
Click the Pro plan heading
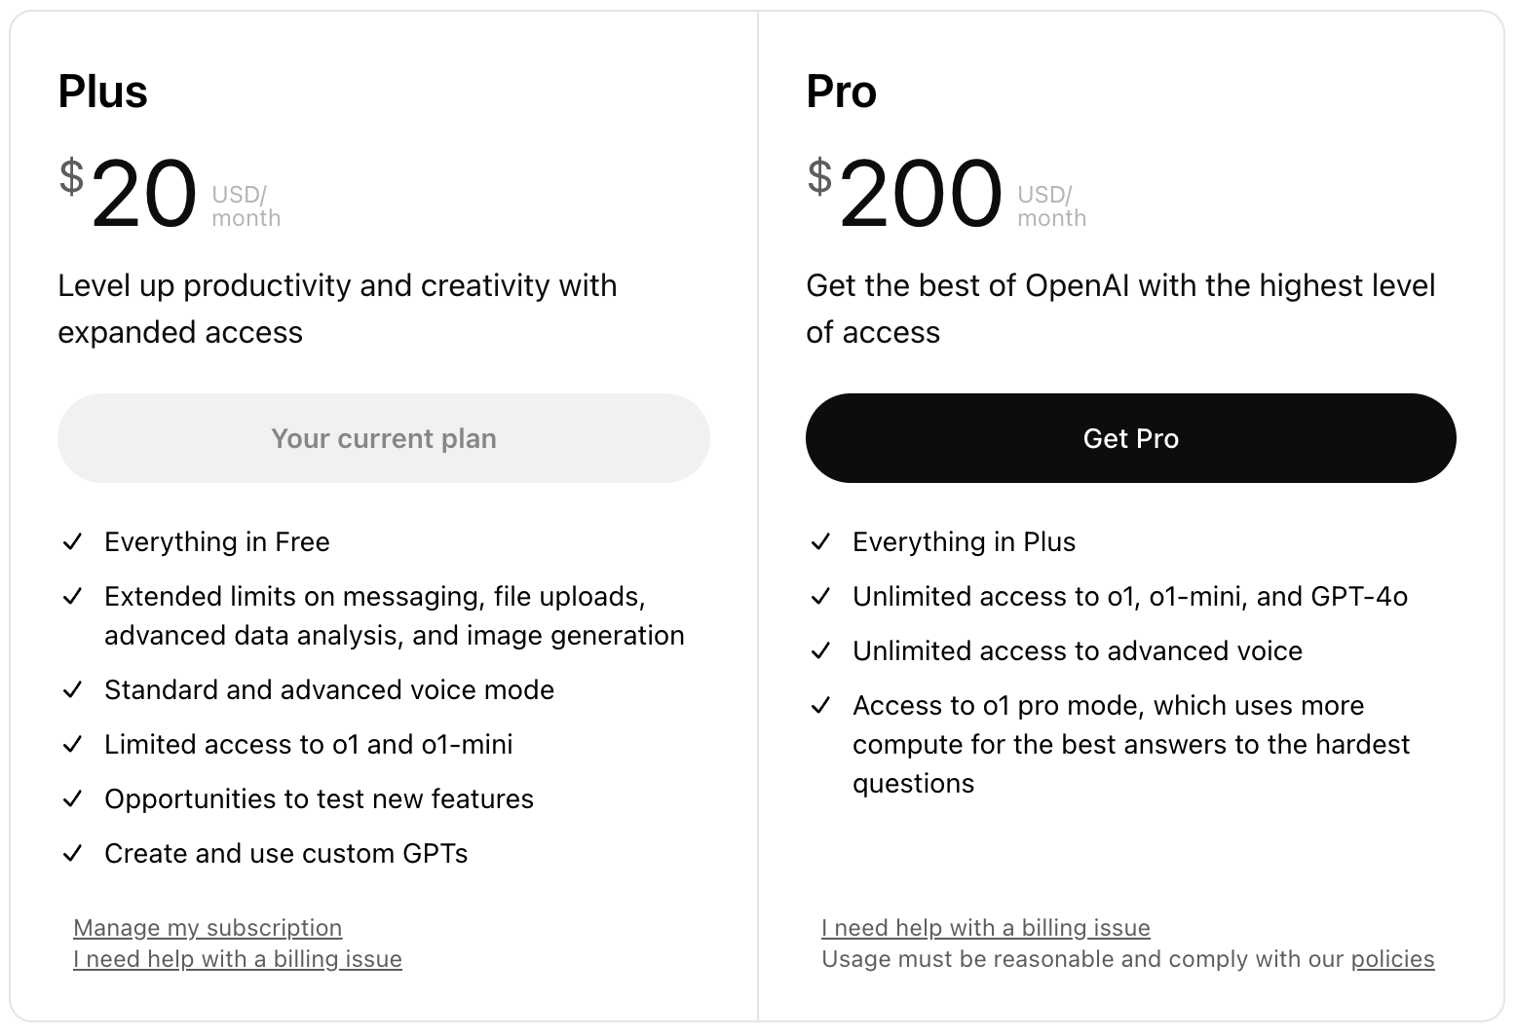(x=842, y=92)
